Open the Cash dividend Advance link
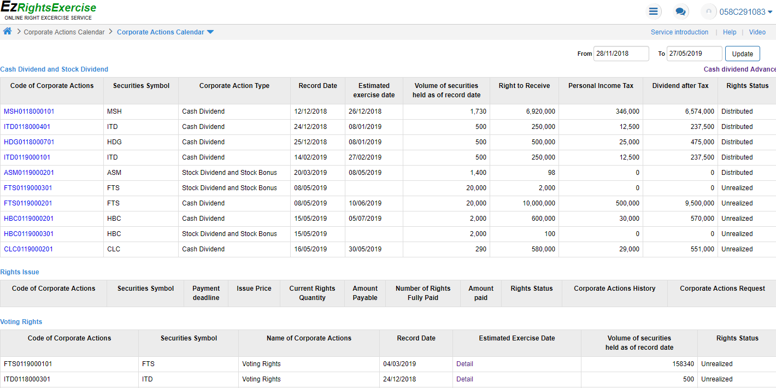Screen dimensions: 776x388 739,69
